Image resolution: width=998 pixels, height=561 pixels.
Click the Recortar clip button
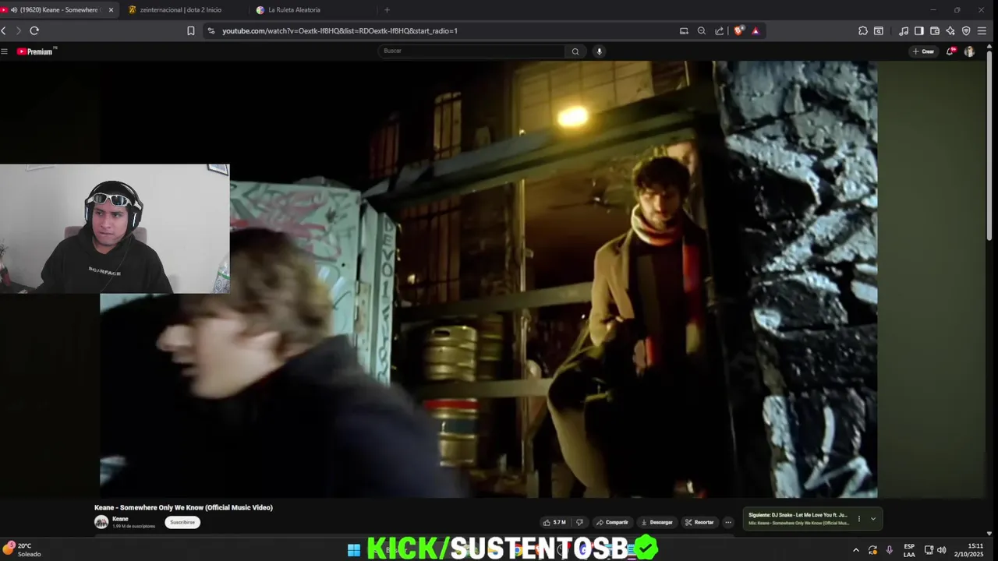point(699,522)
